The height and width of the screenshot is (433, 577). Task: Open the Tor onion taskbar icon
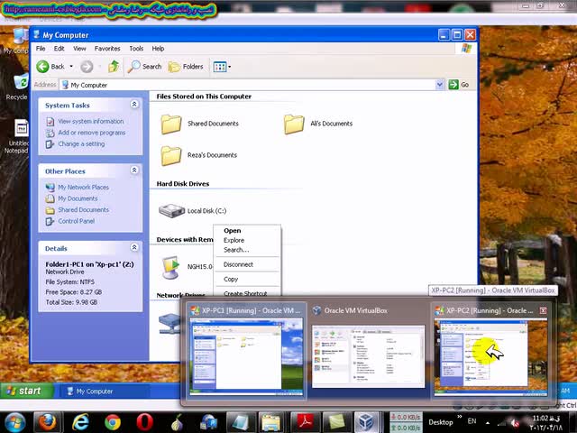(177, 422)
